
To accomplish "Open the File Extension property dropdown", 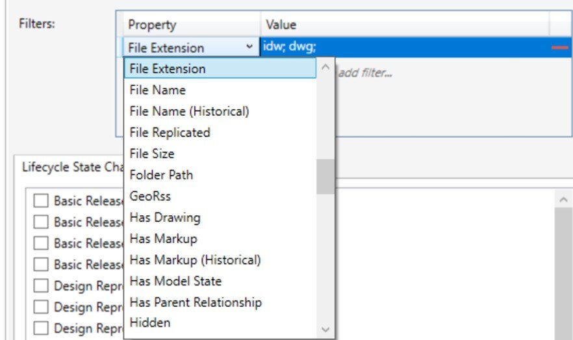I will click(250, 47).
